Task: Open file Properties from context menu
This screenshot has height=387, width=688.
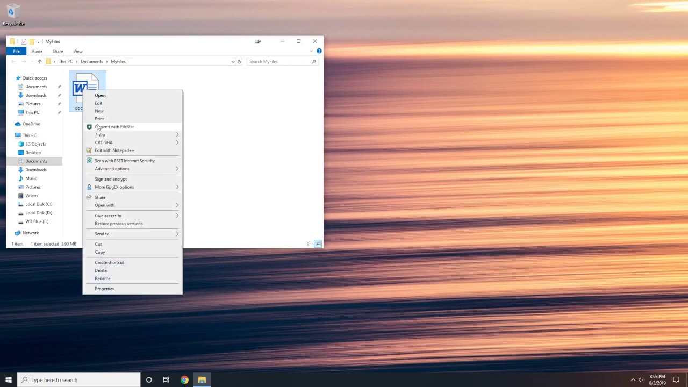Action: pyautogui.click(x=132, y=289)
